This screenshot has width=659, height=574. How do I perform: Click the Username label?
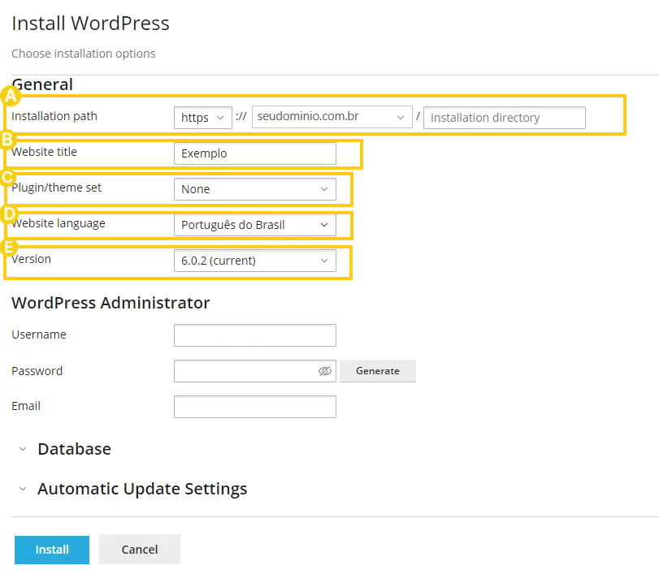click(39, 334)
